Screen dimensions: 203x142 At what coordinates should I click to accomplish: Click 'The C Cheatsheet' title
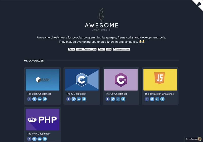(76, 94)
